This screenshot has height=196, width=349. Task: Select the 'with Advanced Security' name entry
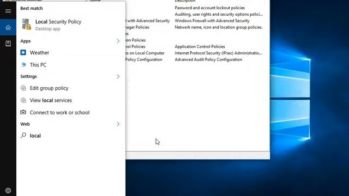(x=148, y=21)
